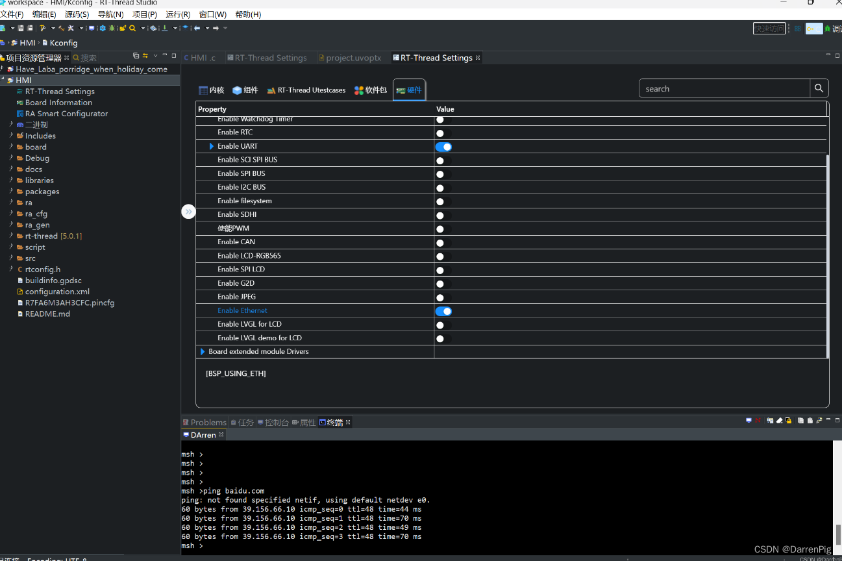Toggle Enable LVGL for LCD switch

[x=443, y=325]
